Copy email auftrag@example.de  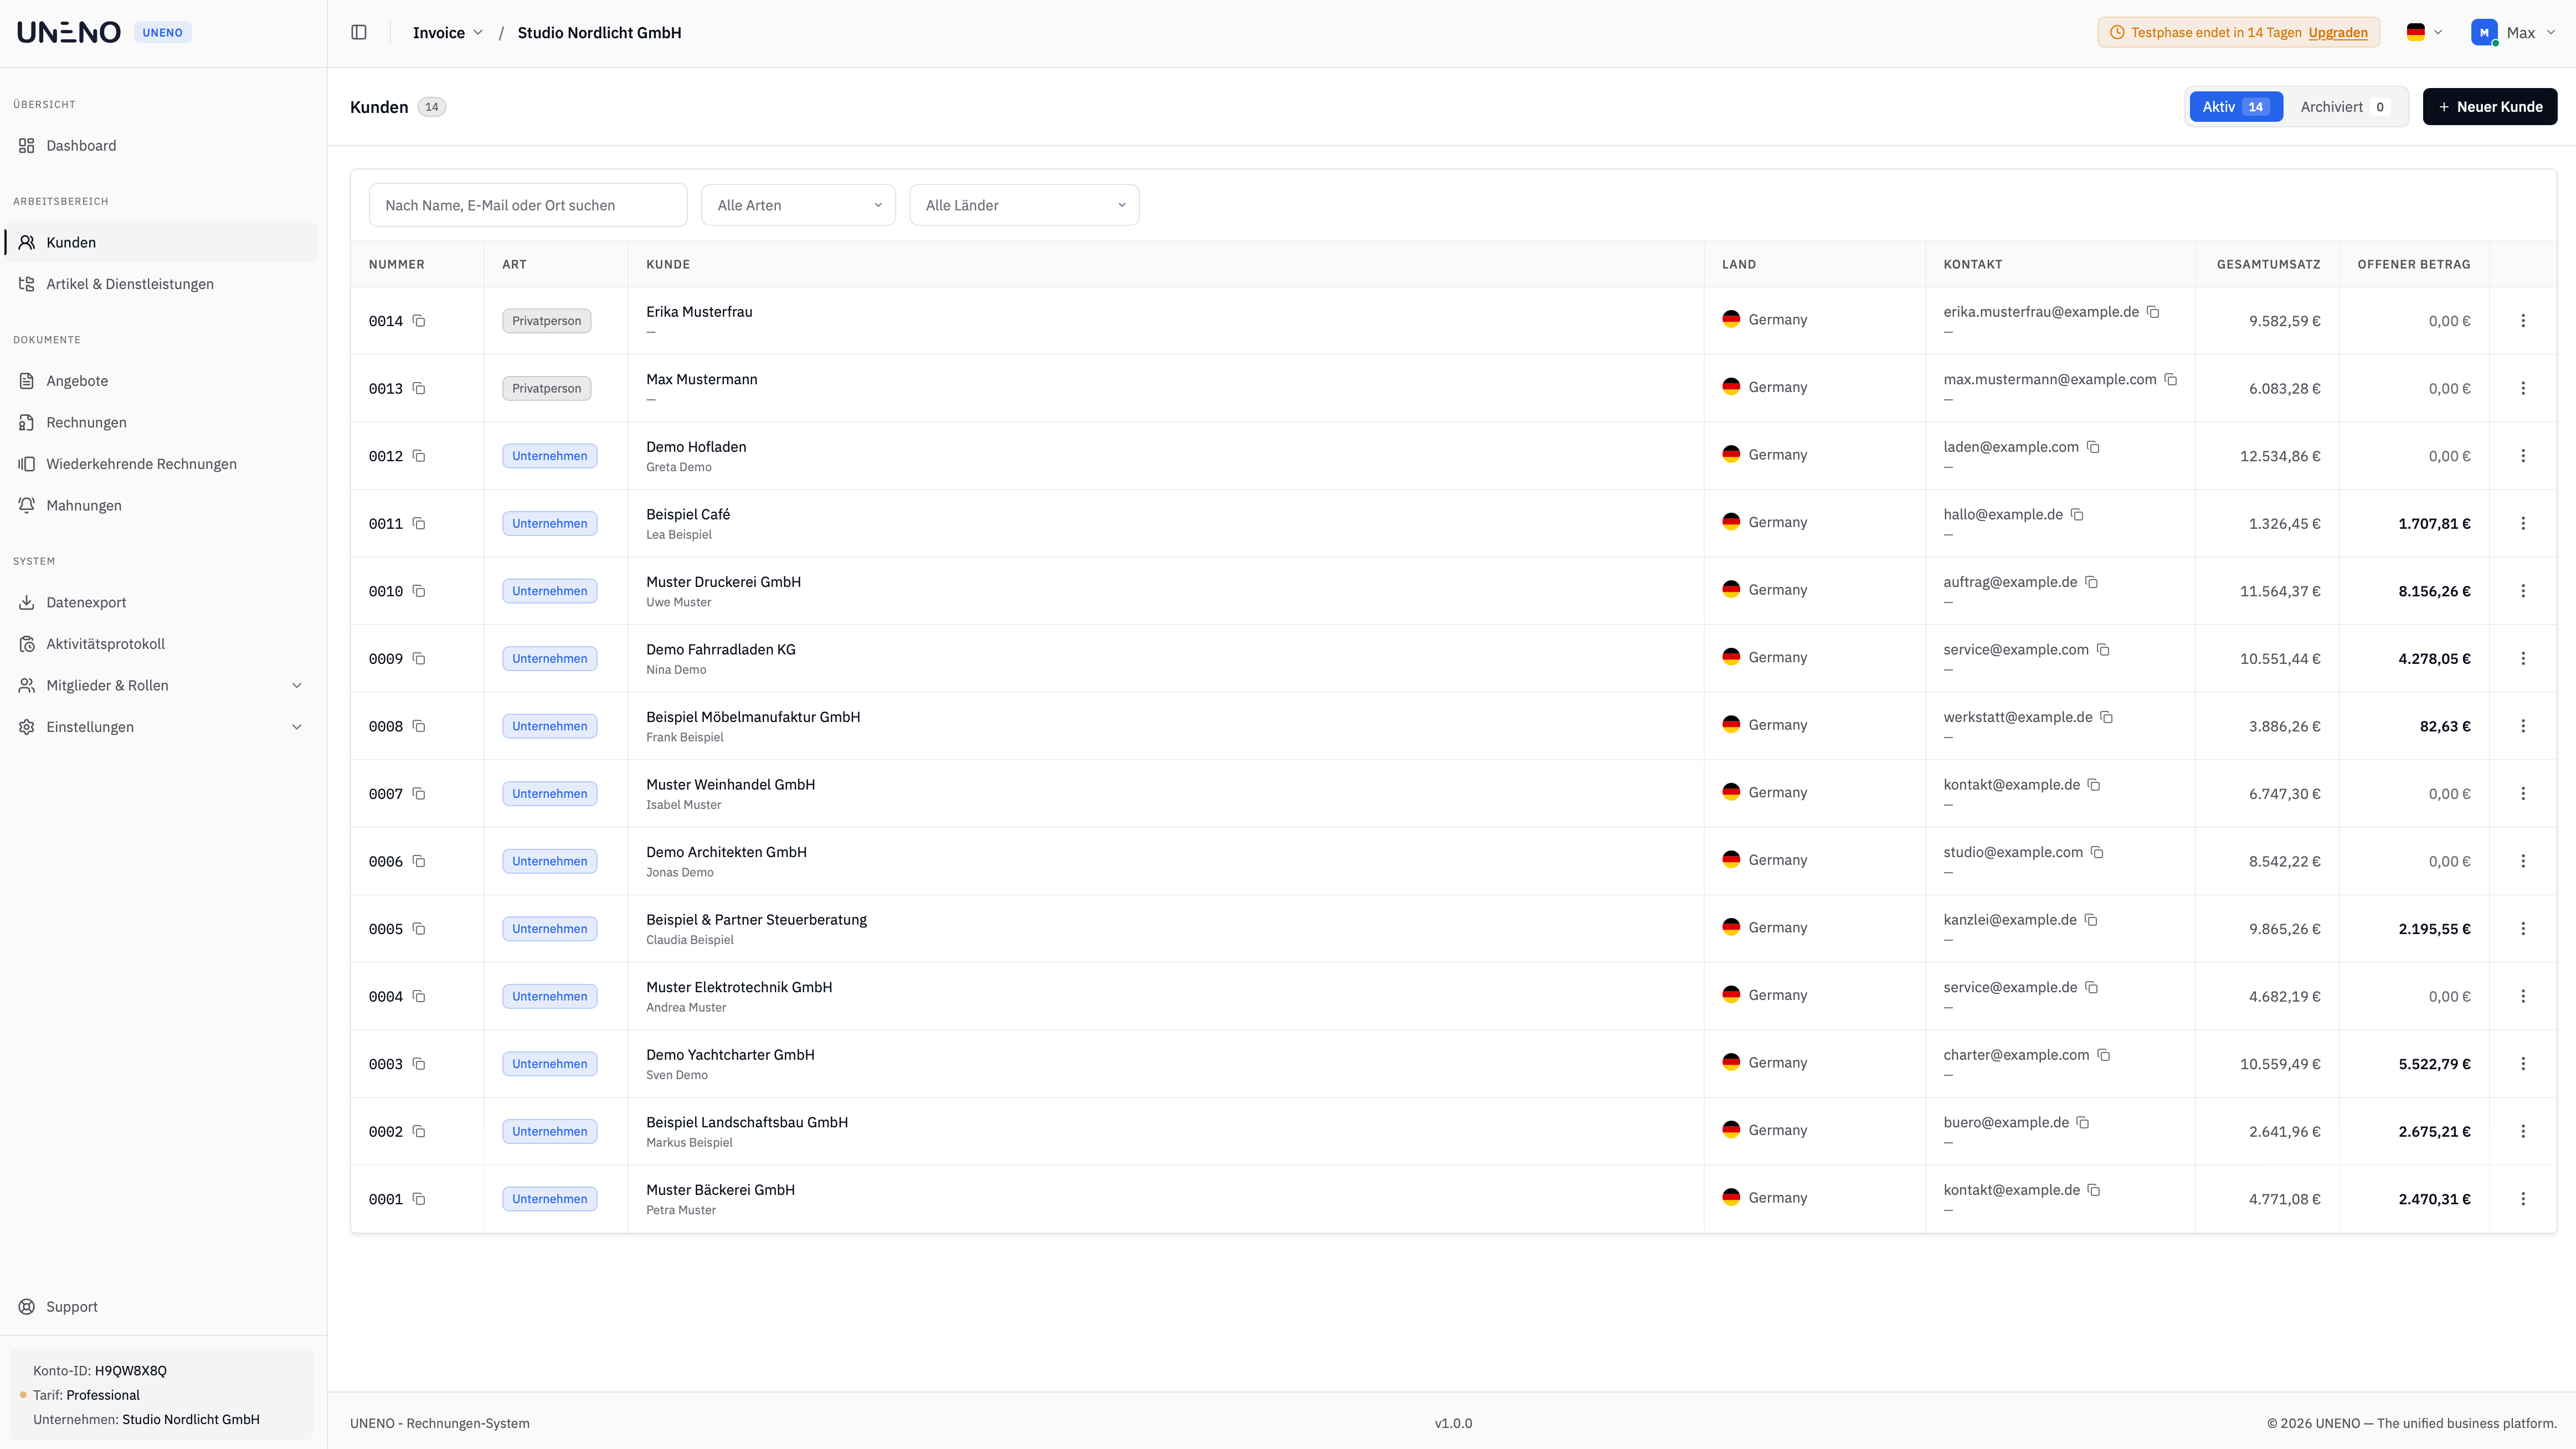point(2091,582)
